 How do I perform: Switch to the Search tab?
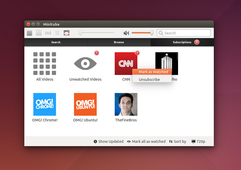pos(56,42)
